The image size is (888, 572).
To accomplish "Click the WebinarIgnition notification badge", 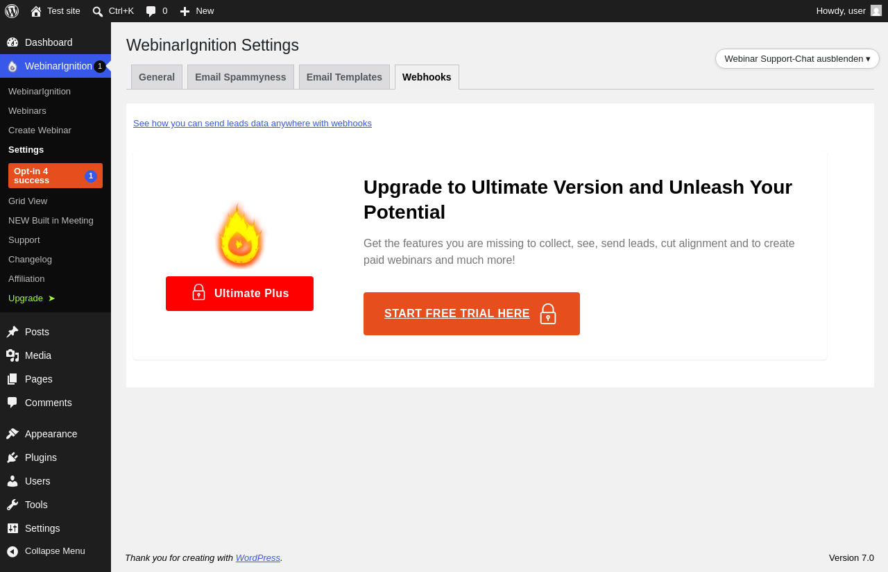I will pos(100,67).
